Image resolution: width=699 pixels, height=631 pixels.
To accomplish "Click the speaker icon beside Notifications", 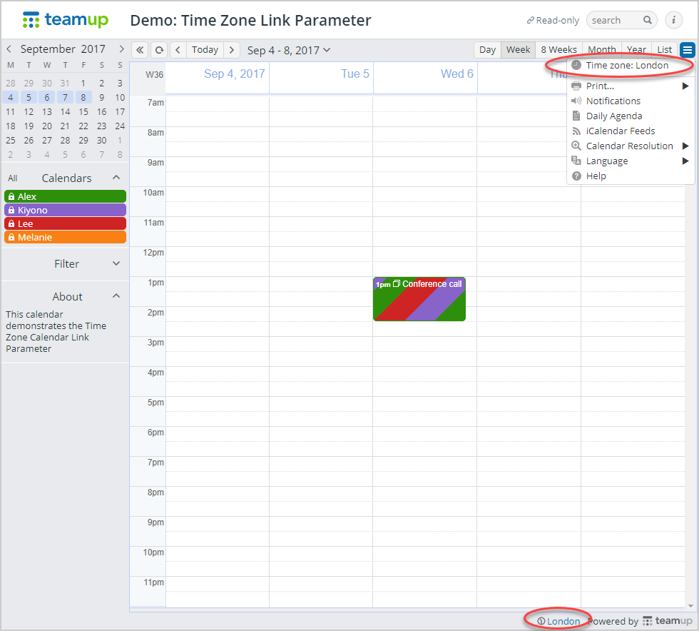I will pos(576,101).
